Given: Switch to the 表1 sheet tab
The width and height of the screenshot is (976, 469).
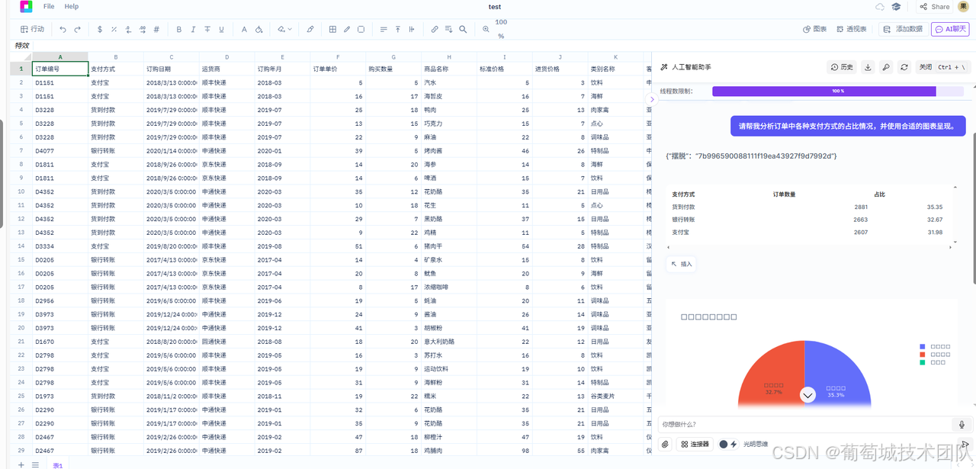Looking at the screenshot, I should point(58,464).
